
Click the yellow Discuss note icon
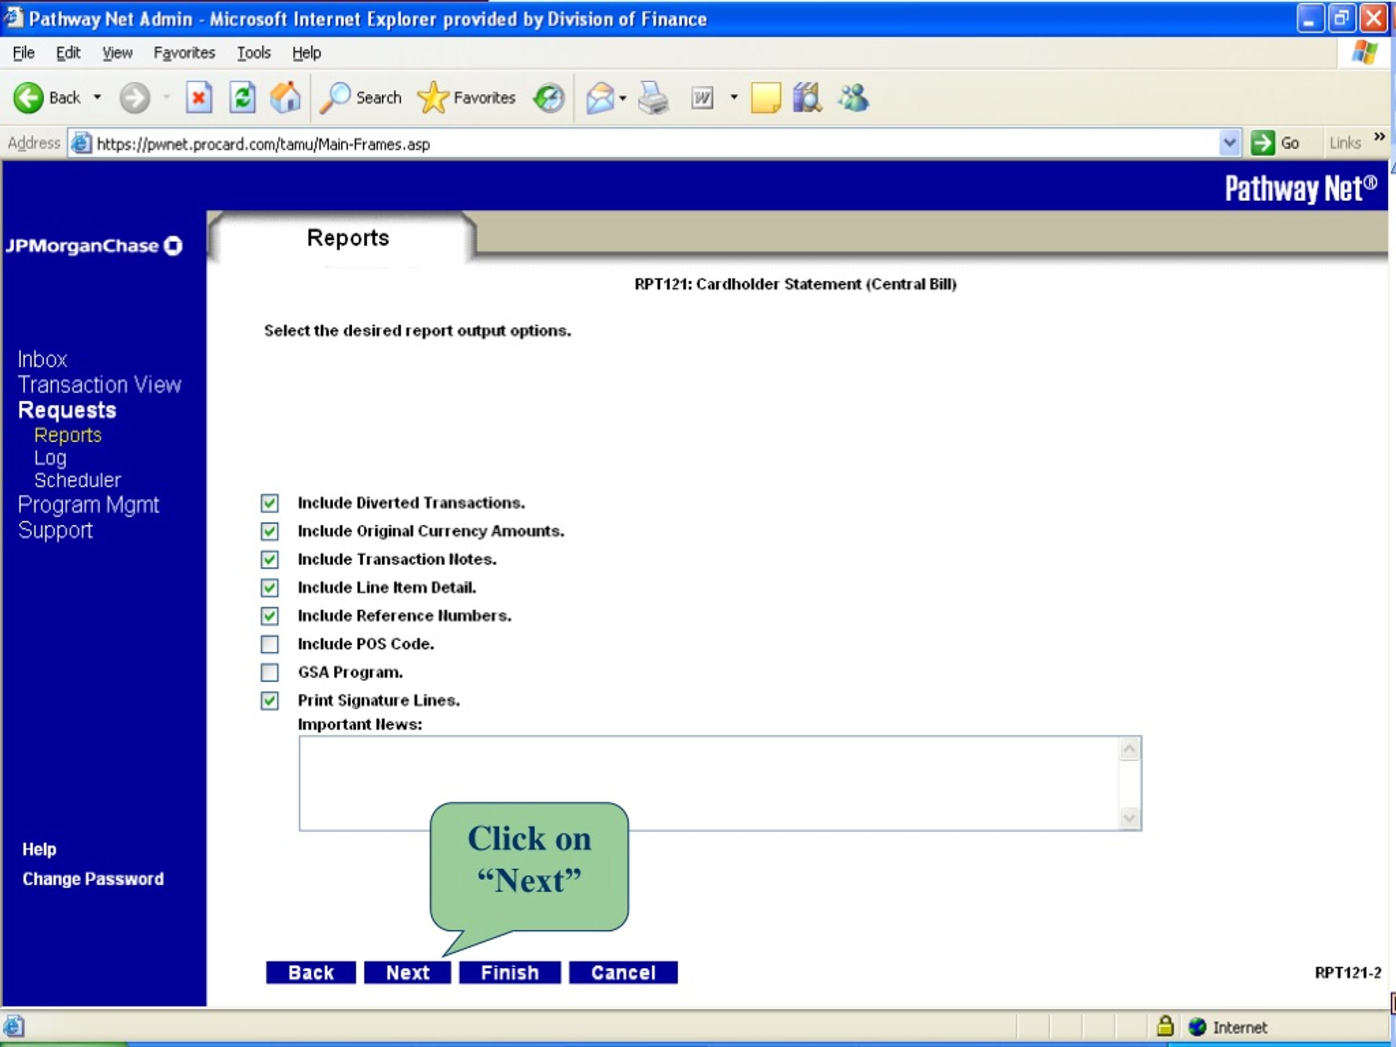click(x=766, y=98)
